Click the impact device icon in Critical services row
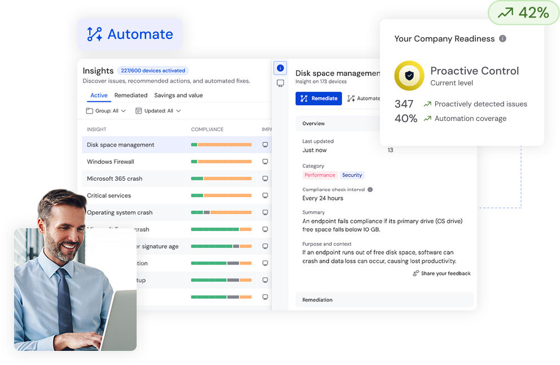560x365 pixels. pyautogui.click(x=265, y=195)
